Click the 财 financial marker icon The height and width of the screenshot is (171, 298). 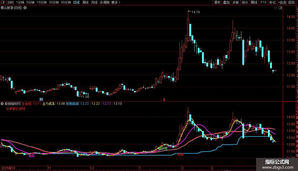41,99
